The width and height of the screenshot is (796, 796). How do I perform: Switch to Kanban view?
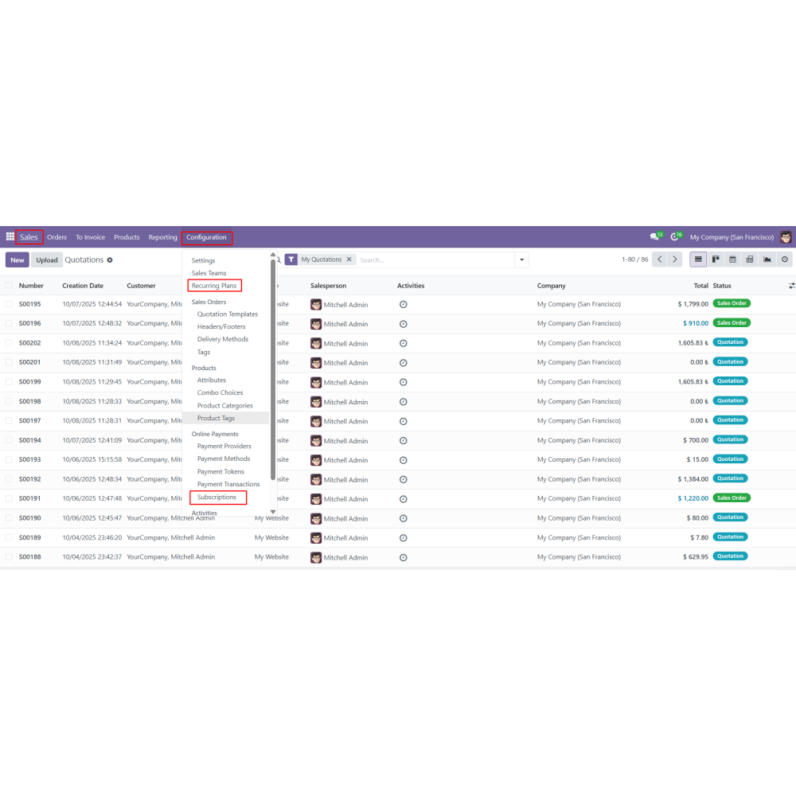716,259
